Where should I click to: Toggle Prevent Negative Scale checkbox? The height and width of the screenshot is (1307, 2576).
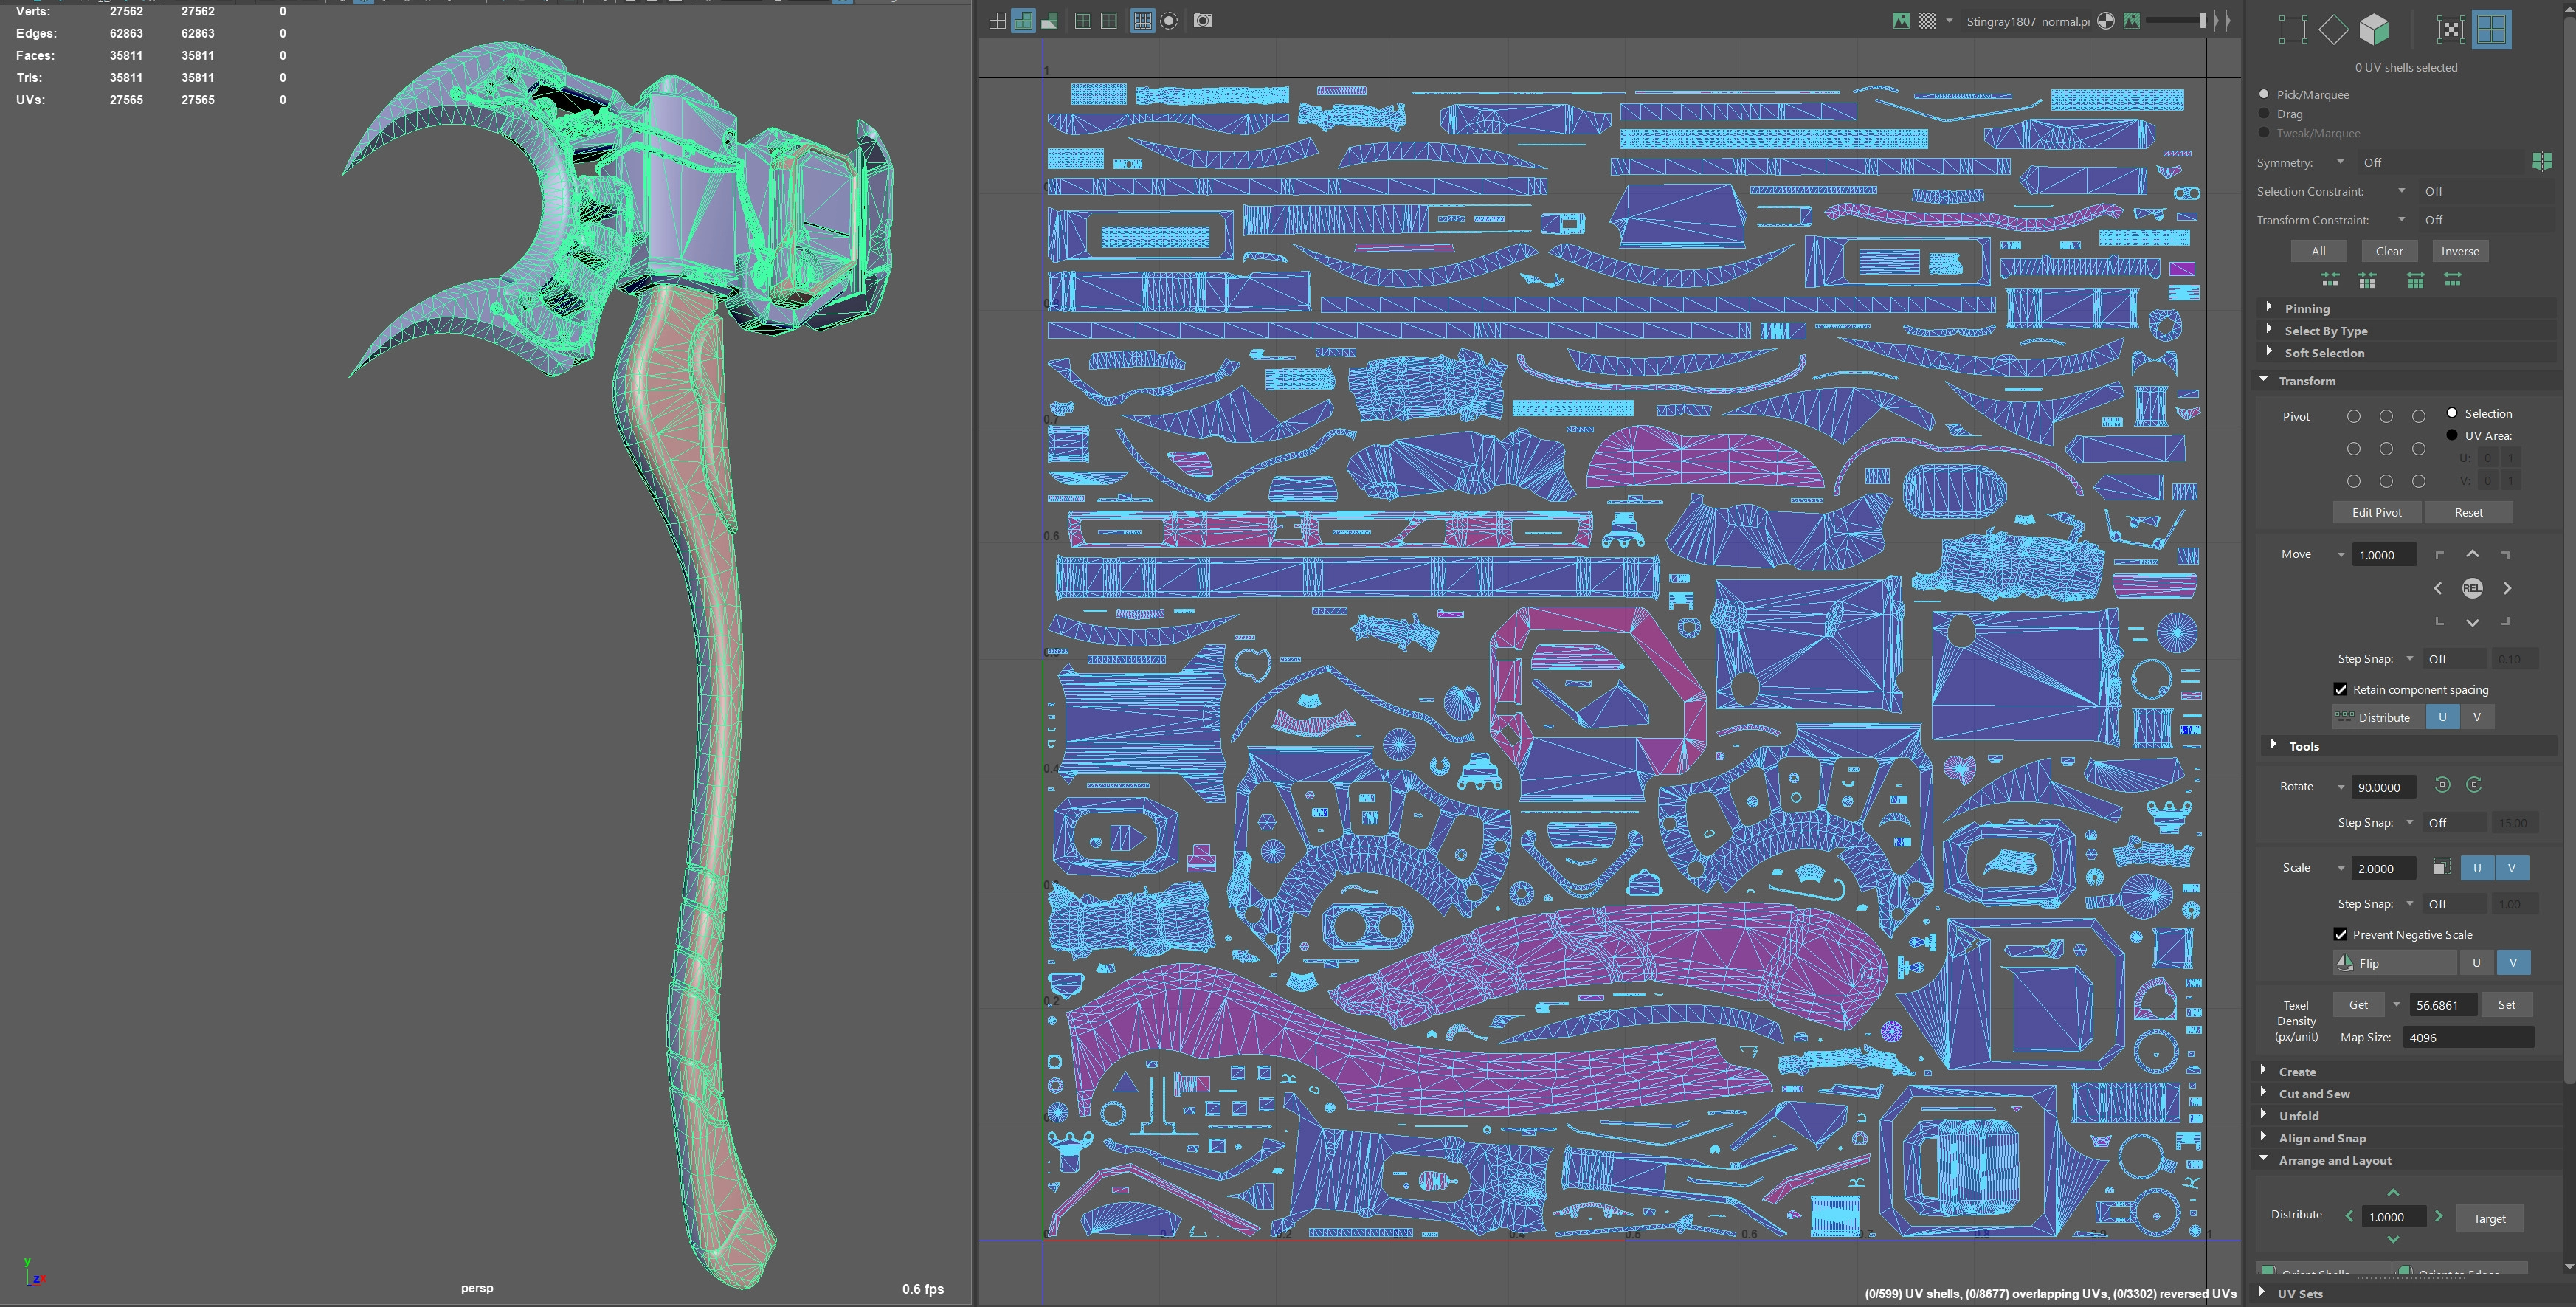2340,934
